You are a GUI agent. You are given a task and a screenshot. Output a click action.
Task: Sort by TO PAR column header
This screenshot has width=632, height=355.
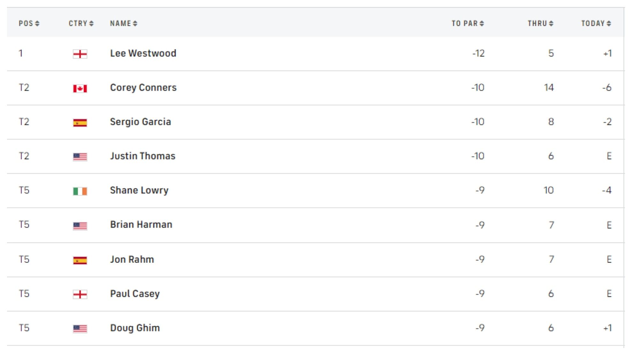pos(468,23)
